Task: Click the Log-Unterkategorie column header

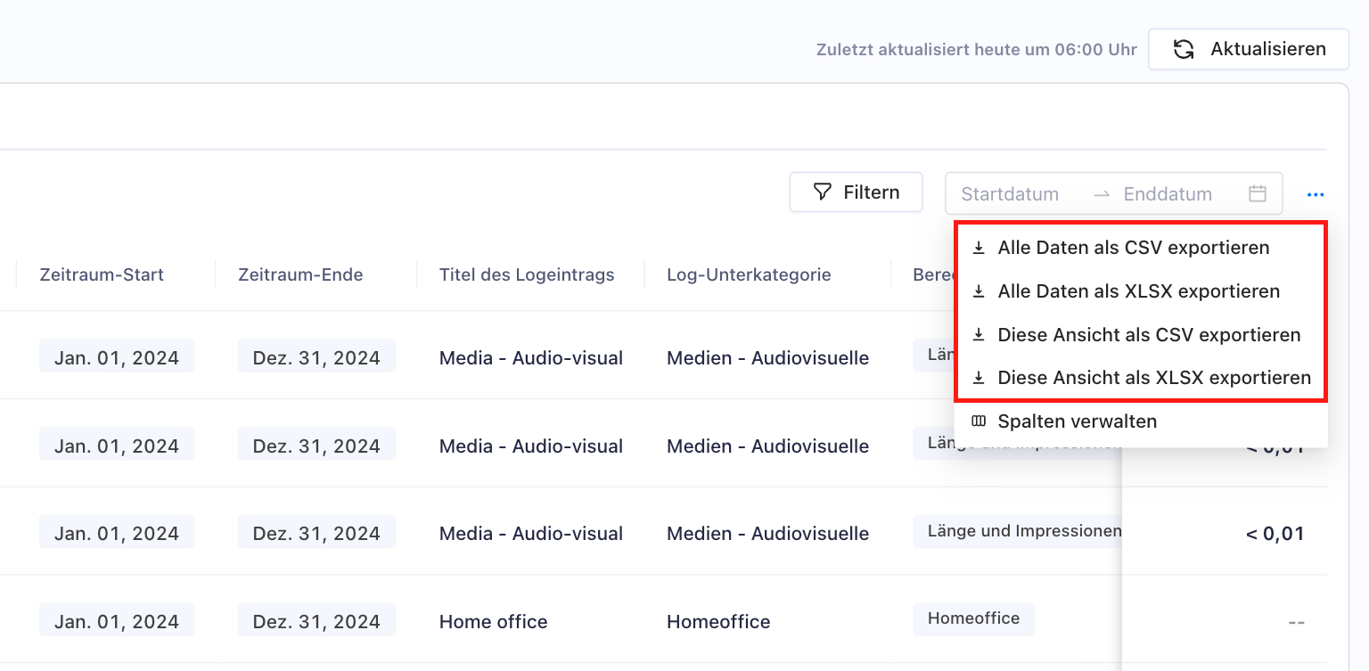Action: 749,274
